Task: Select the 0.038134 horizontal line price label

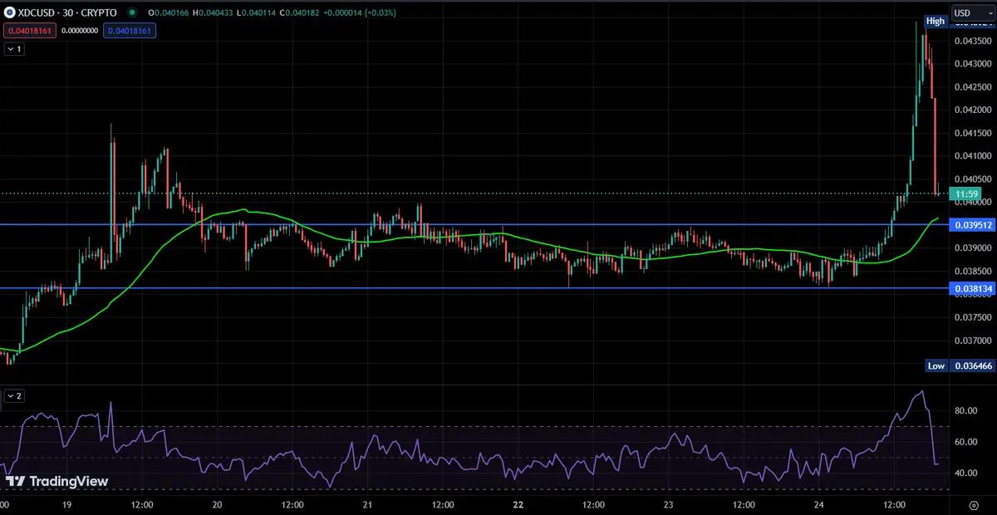Action: 972,288
